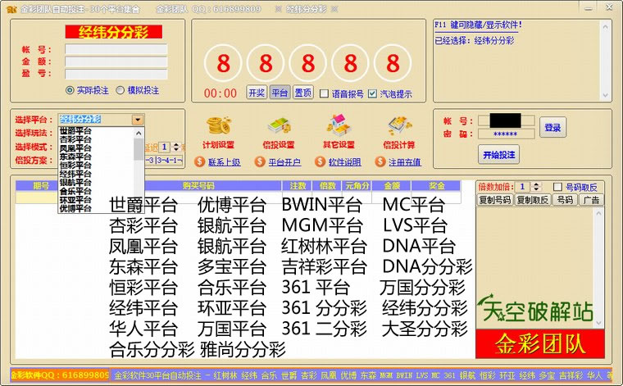Click the 帐号 input field at top left
623x386 pixels.
click(x=116, y=49)
